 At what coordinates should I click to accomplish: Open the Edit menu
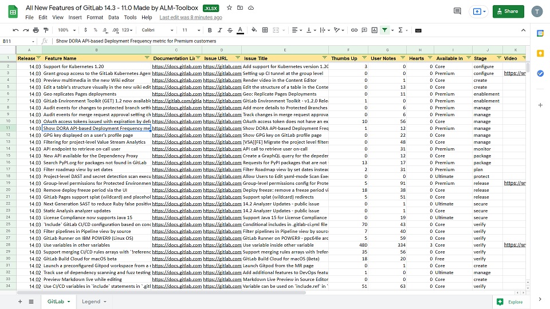(x=43, y=18)
